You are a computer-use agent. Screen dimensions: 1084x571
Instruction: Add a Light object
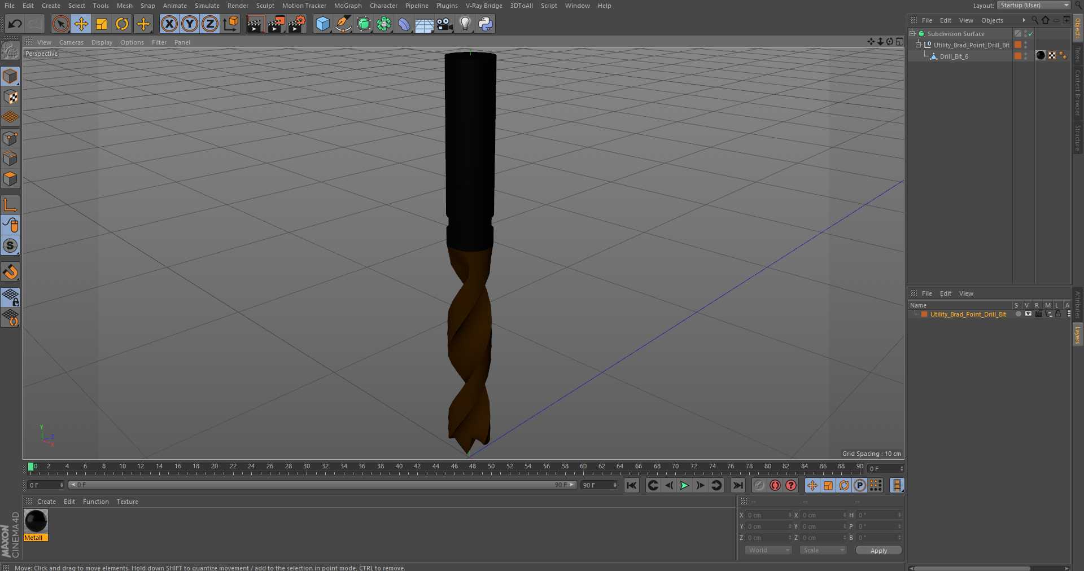(465, 24)
